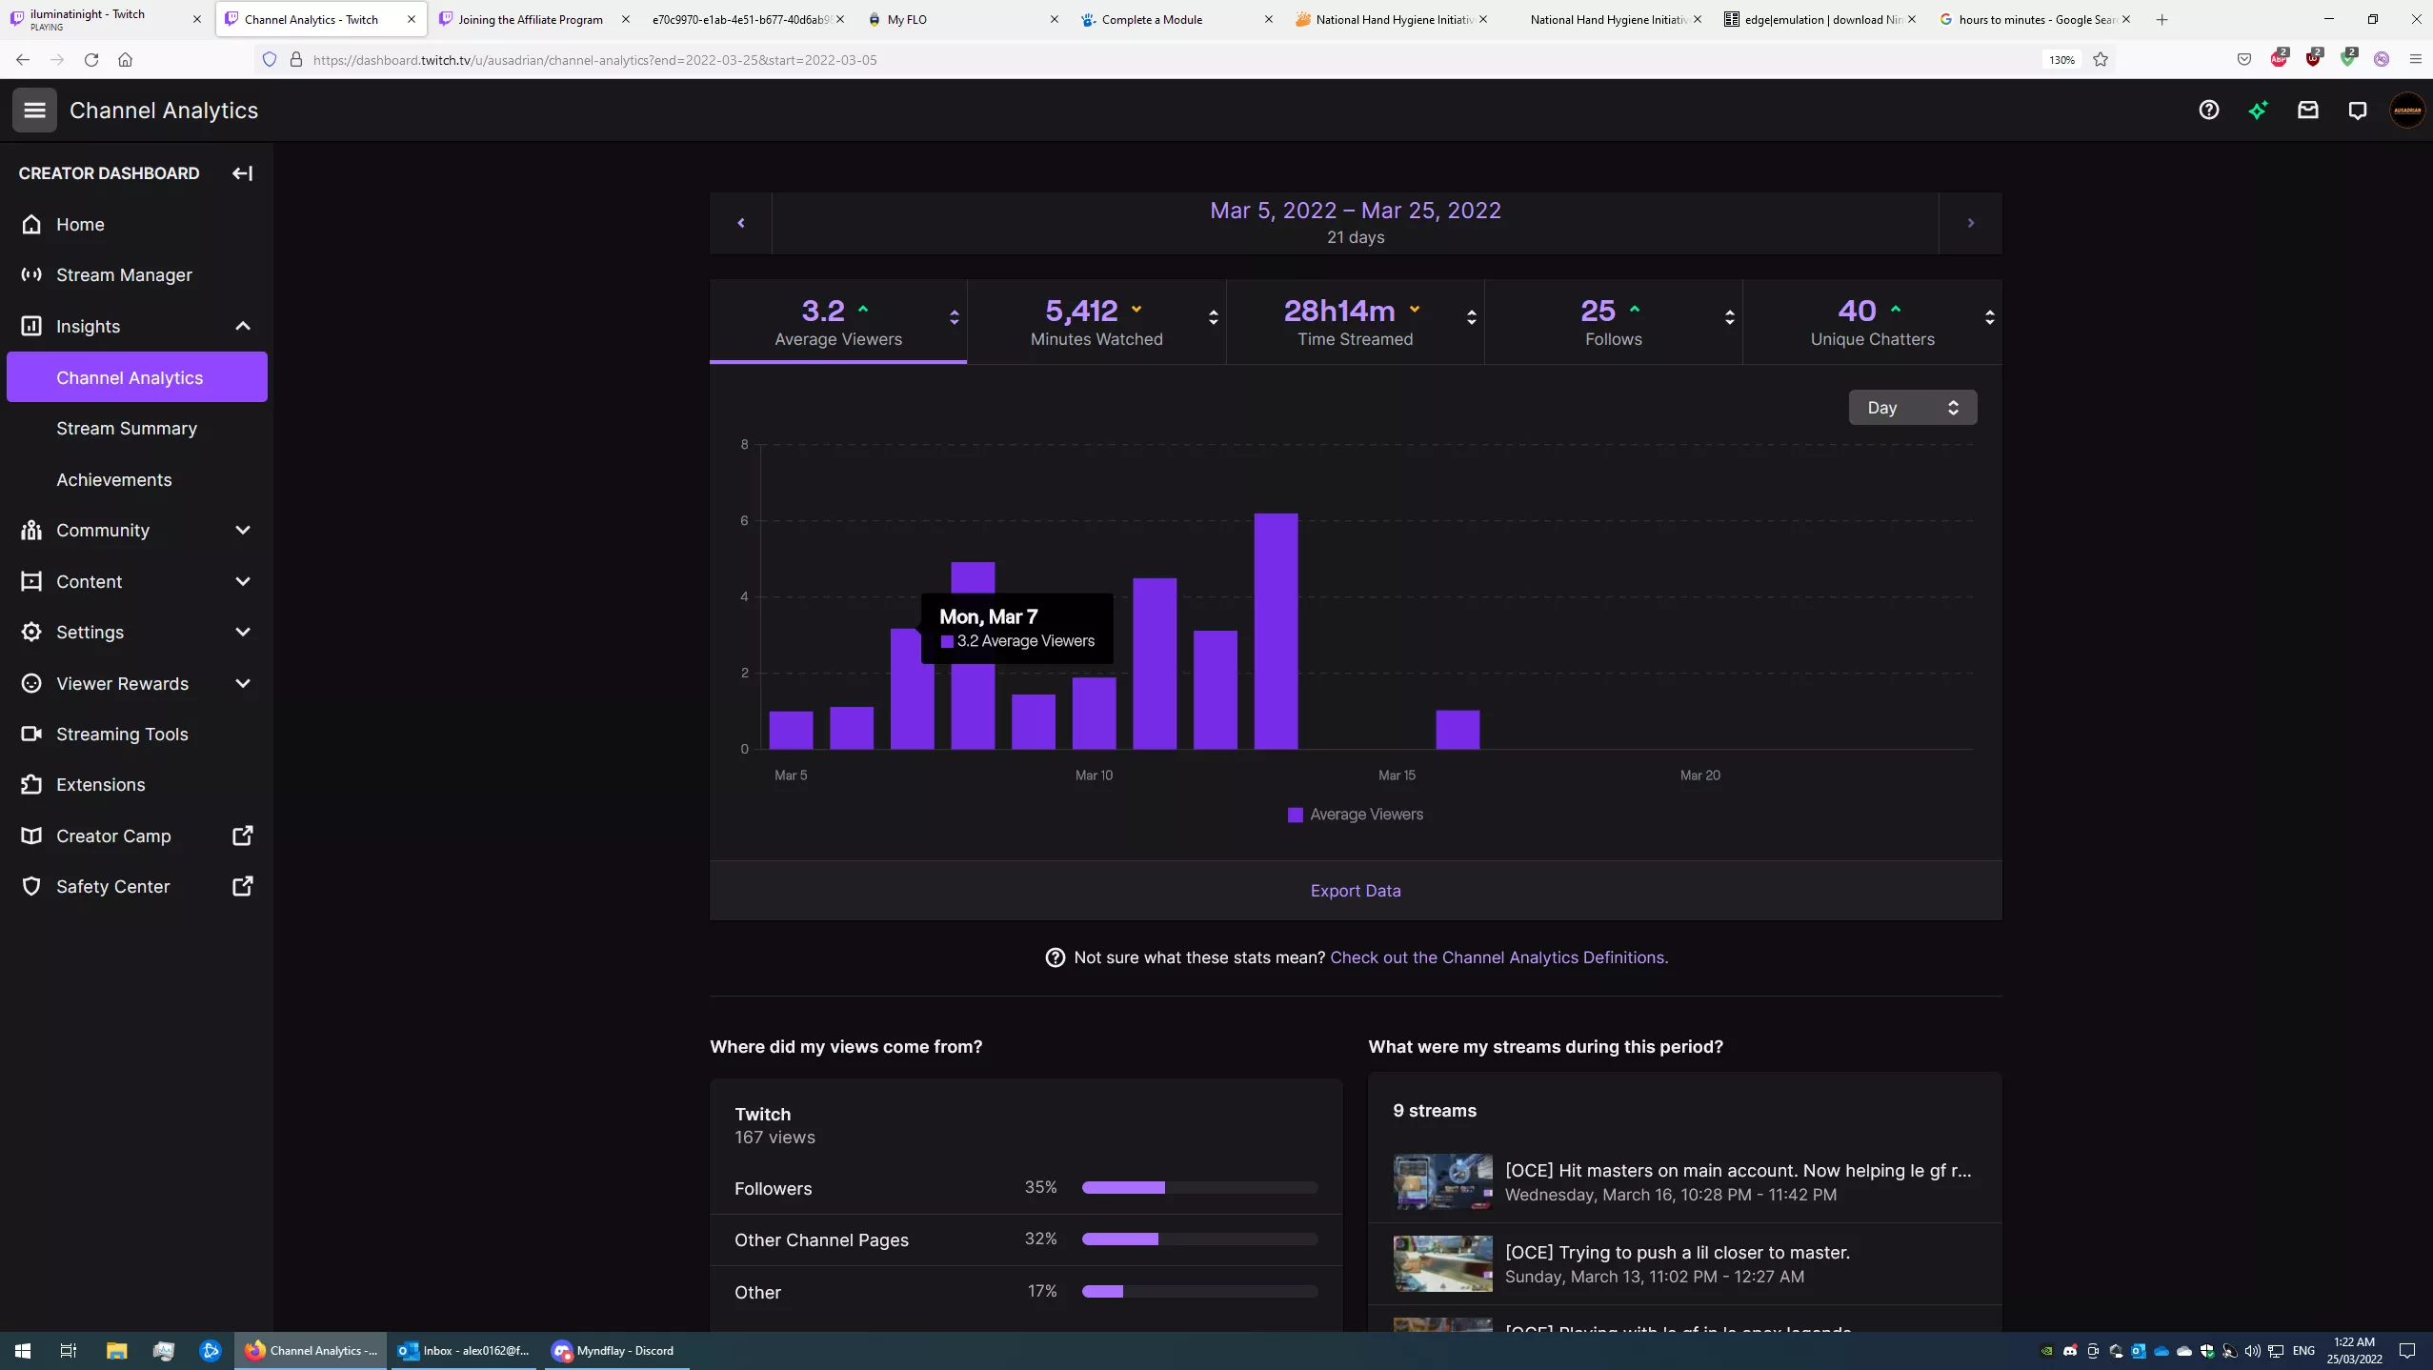2433x1370 pixels.
Task: Click your profile avatar
Action: (2404, 110)
